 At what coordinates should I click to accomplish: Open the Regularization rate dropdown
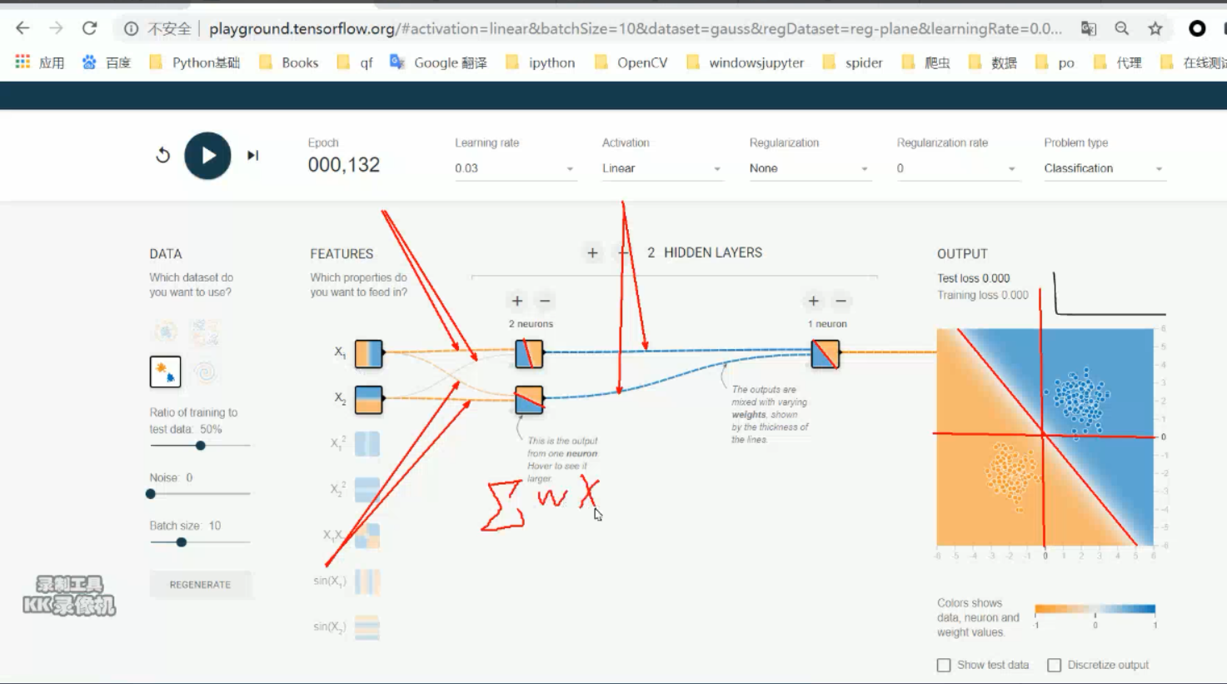tap(957, 168)
